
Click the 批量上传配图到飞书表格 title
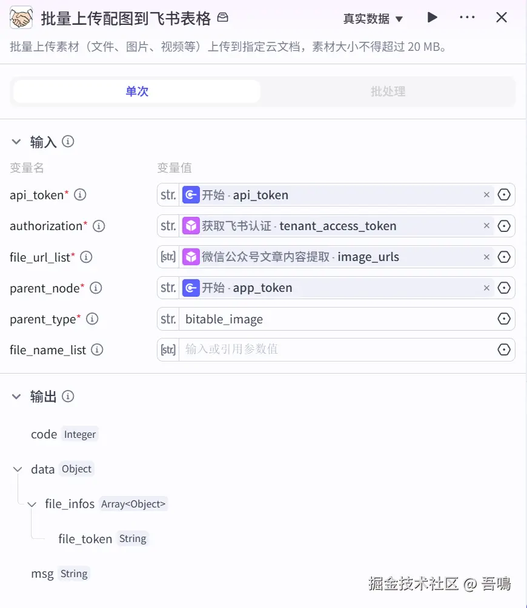click(125, 18)
